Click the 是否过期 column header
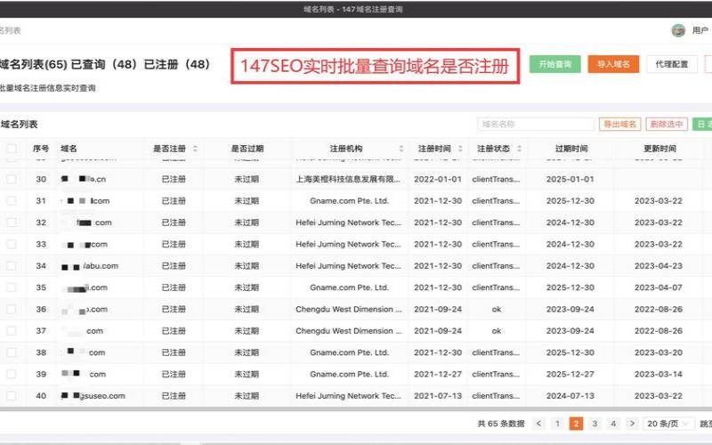Viewport: 712px width, 445px height. click(x=247, y=149)
